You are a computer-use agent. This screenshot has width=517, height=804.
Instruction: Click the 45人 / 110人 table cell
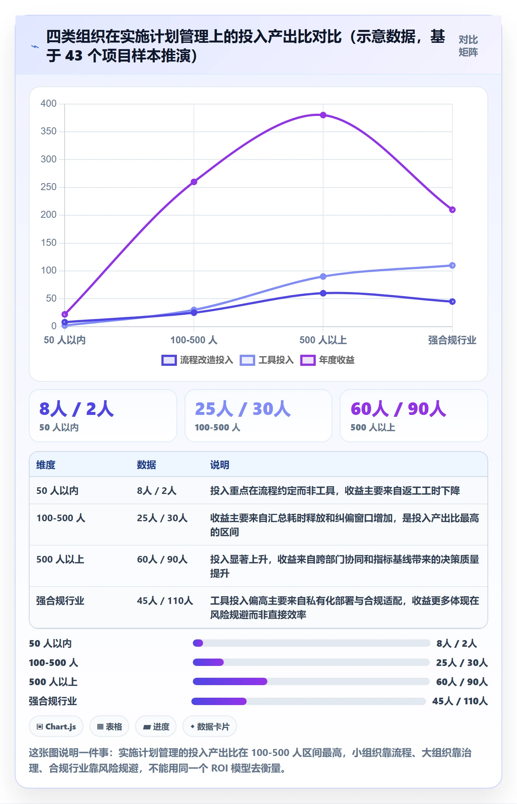(165, 601)
